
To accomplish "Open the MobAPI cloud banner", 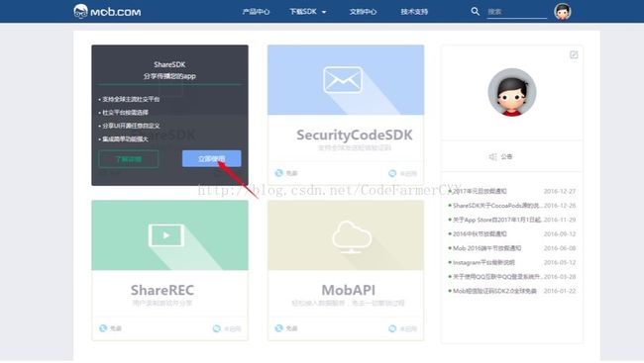I will [x=346, y=235].
